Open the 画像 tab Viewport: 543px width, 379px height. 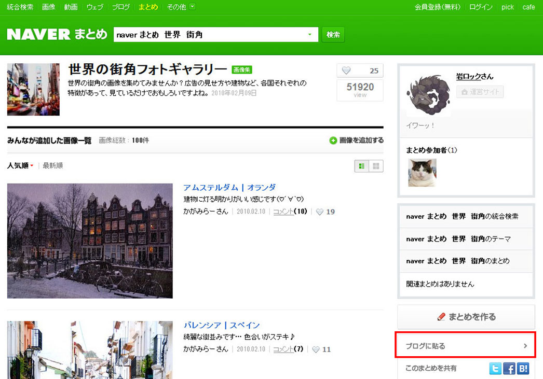(x=48, y=7)
